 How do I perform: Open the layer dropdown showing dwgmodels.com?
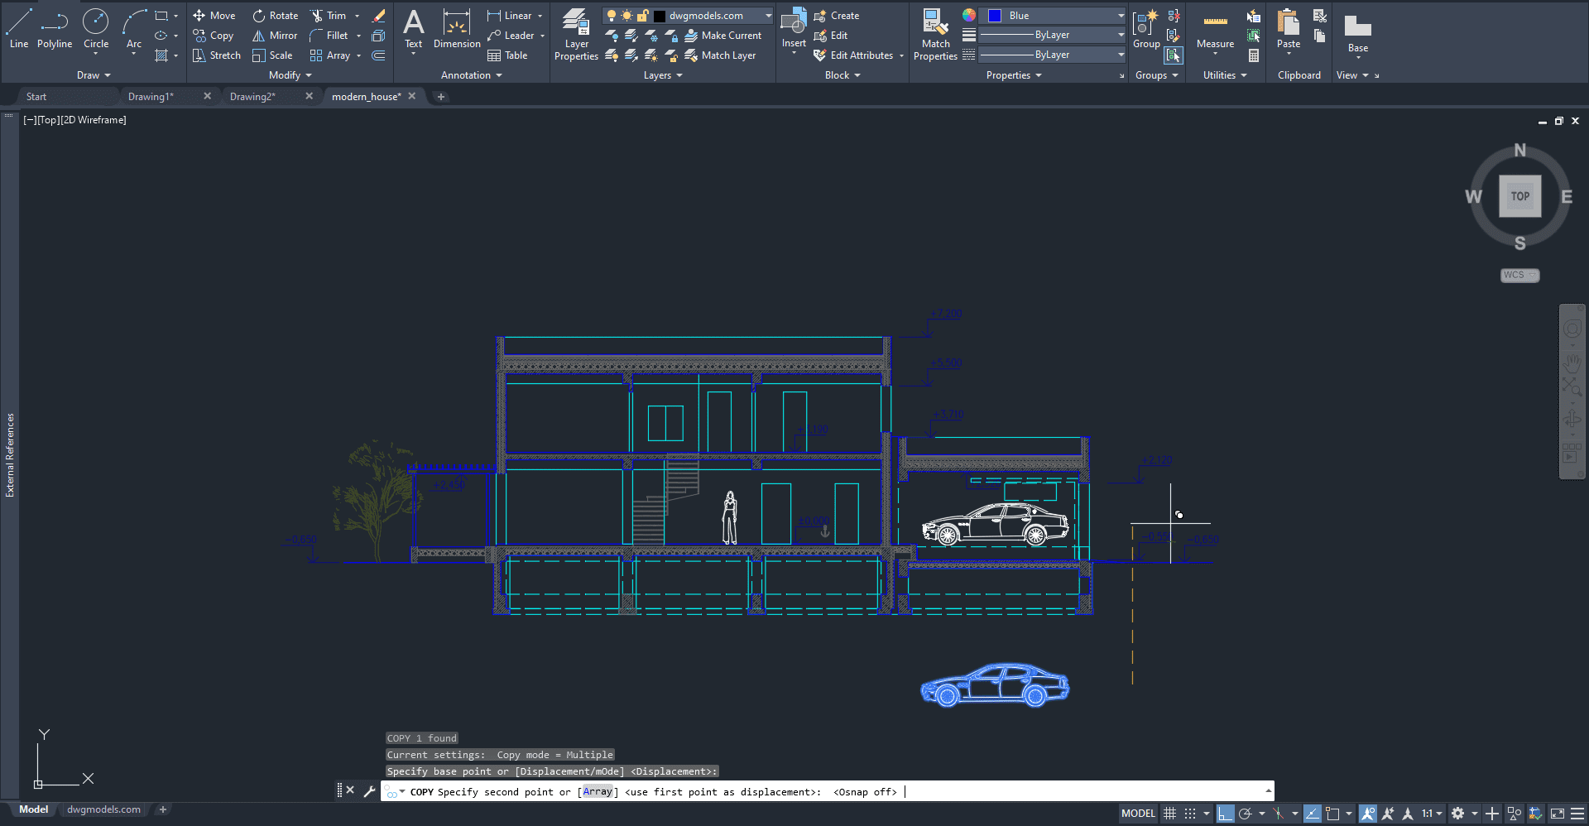point(768,15)
